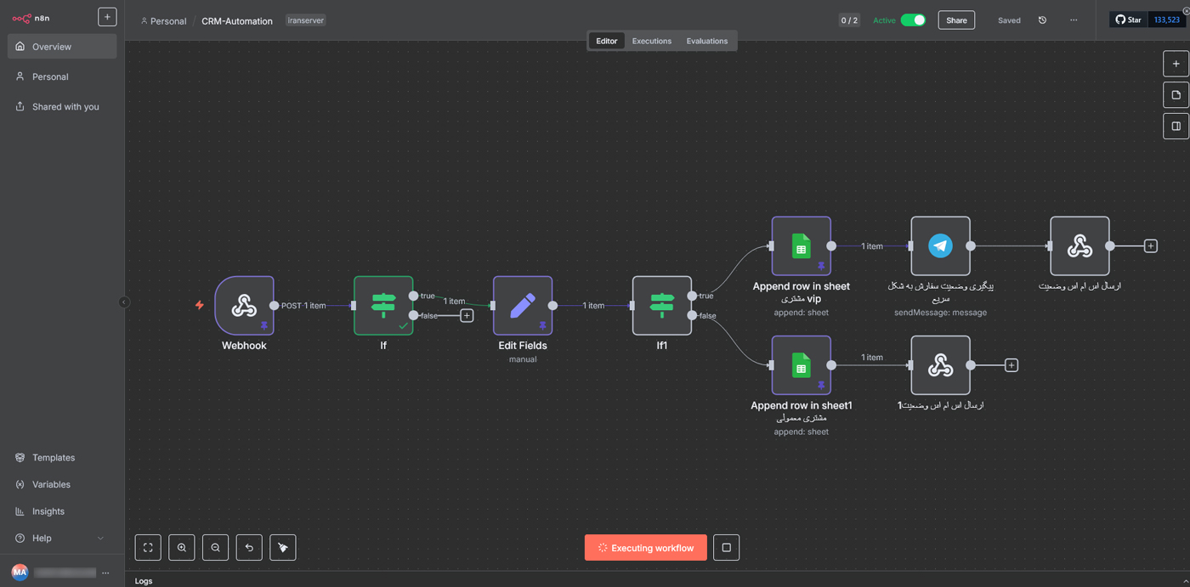Image resolution: width=1190 pixels, height=587 pixels.
Task: Toggle the Active workflow switch off
Action: coord(913,20)
